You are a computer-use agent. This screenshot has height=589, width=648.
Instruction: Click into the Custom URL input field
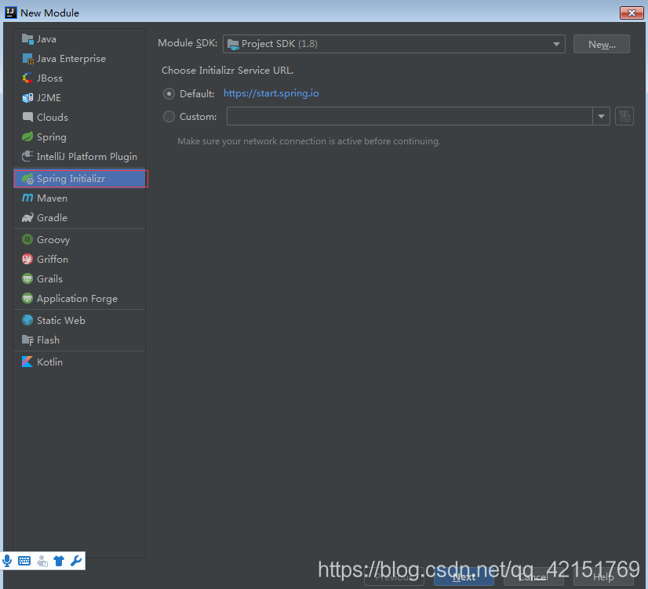[x=410, y=117]
